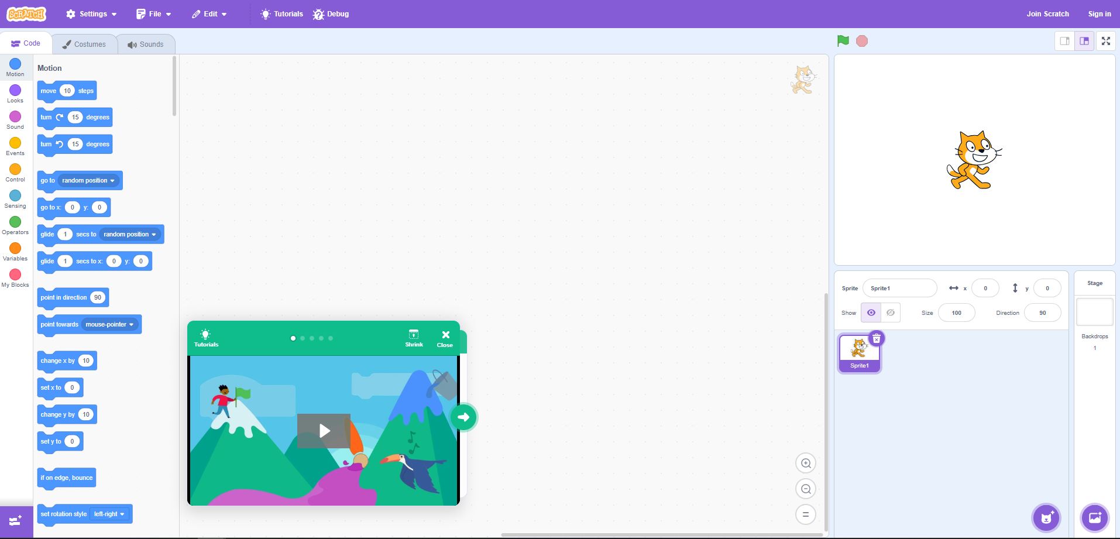The width and height of the screenshot is (1120, 539).
Task: Show Sprite1 via the eye toggle
Action: coord(871,313)
